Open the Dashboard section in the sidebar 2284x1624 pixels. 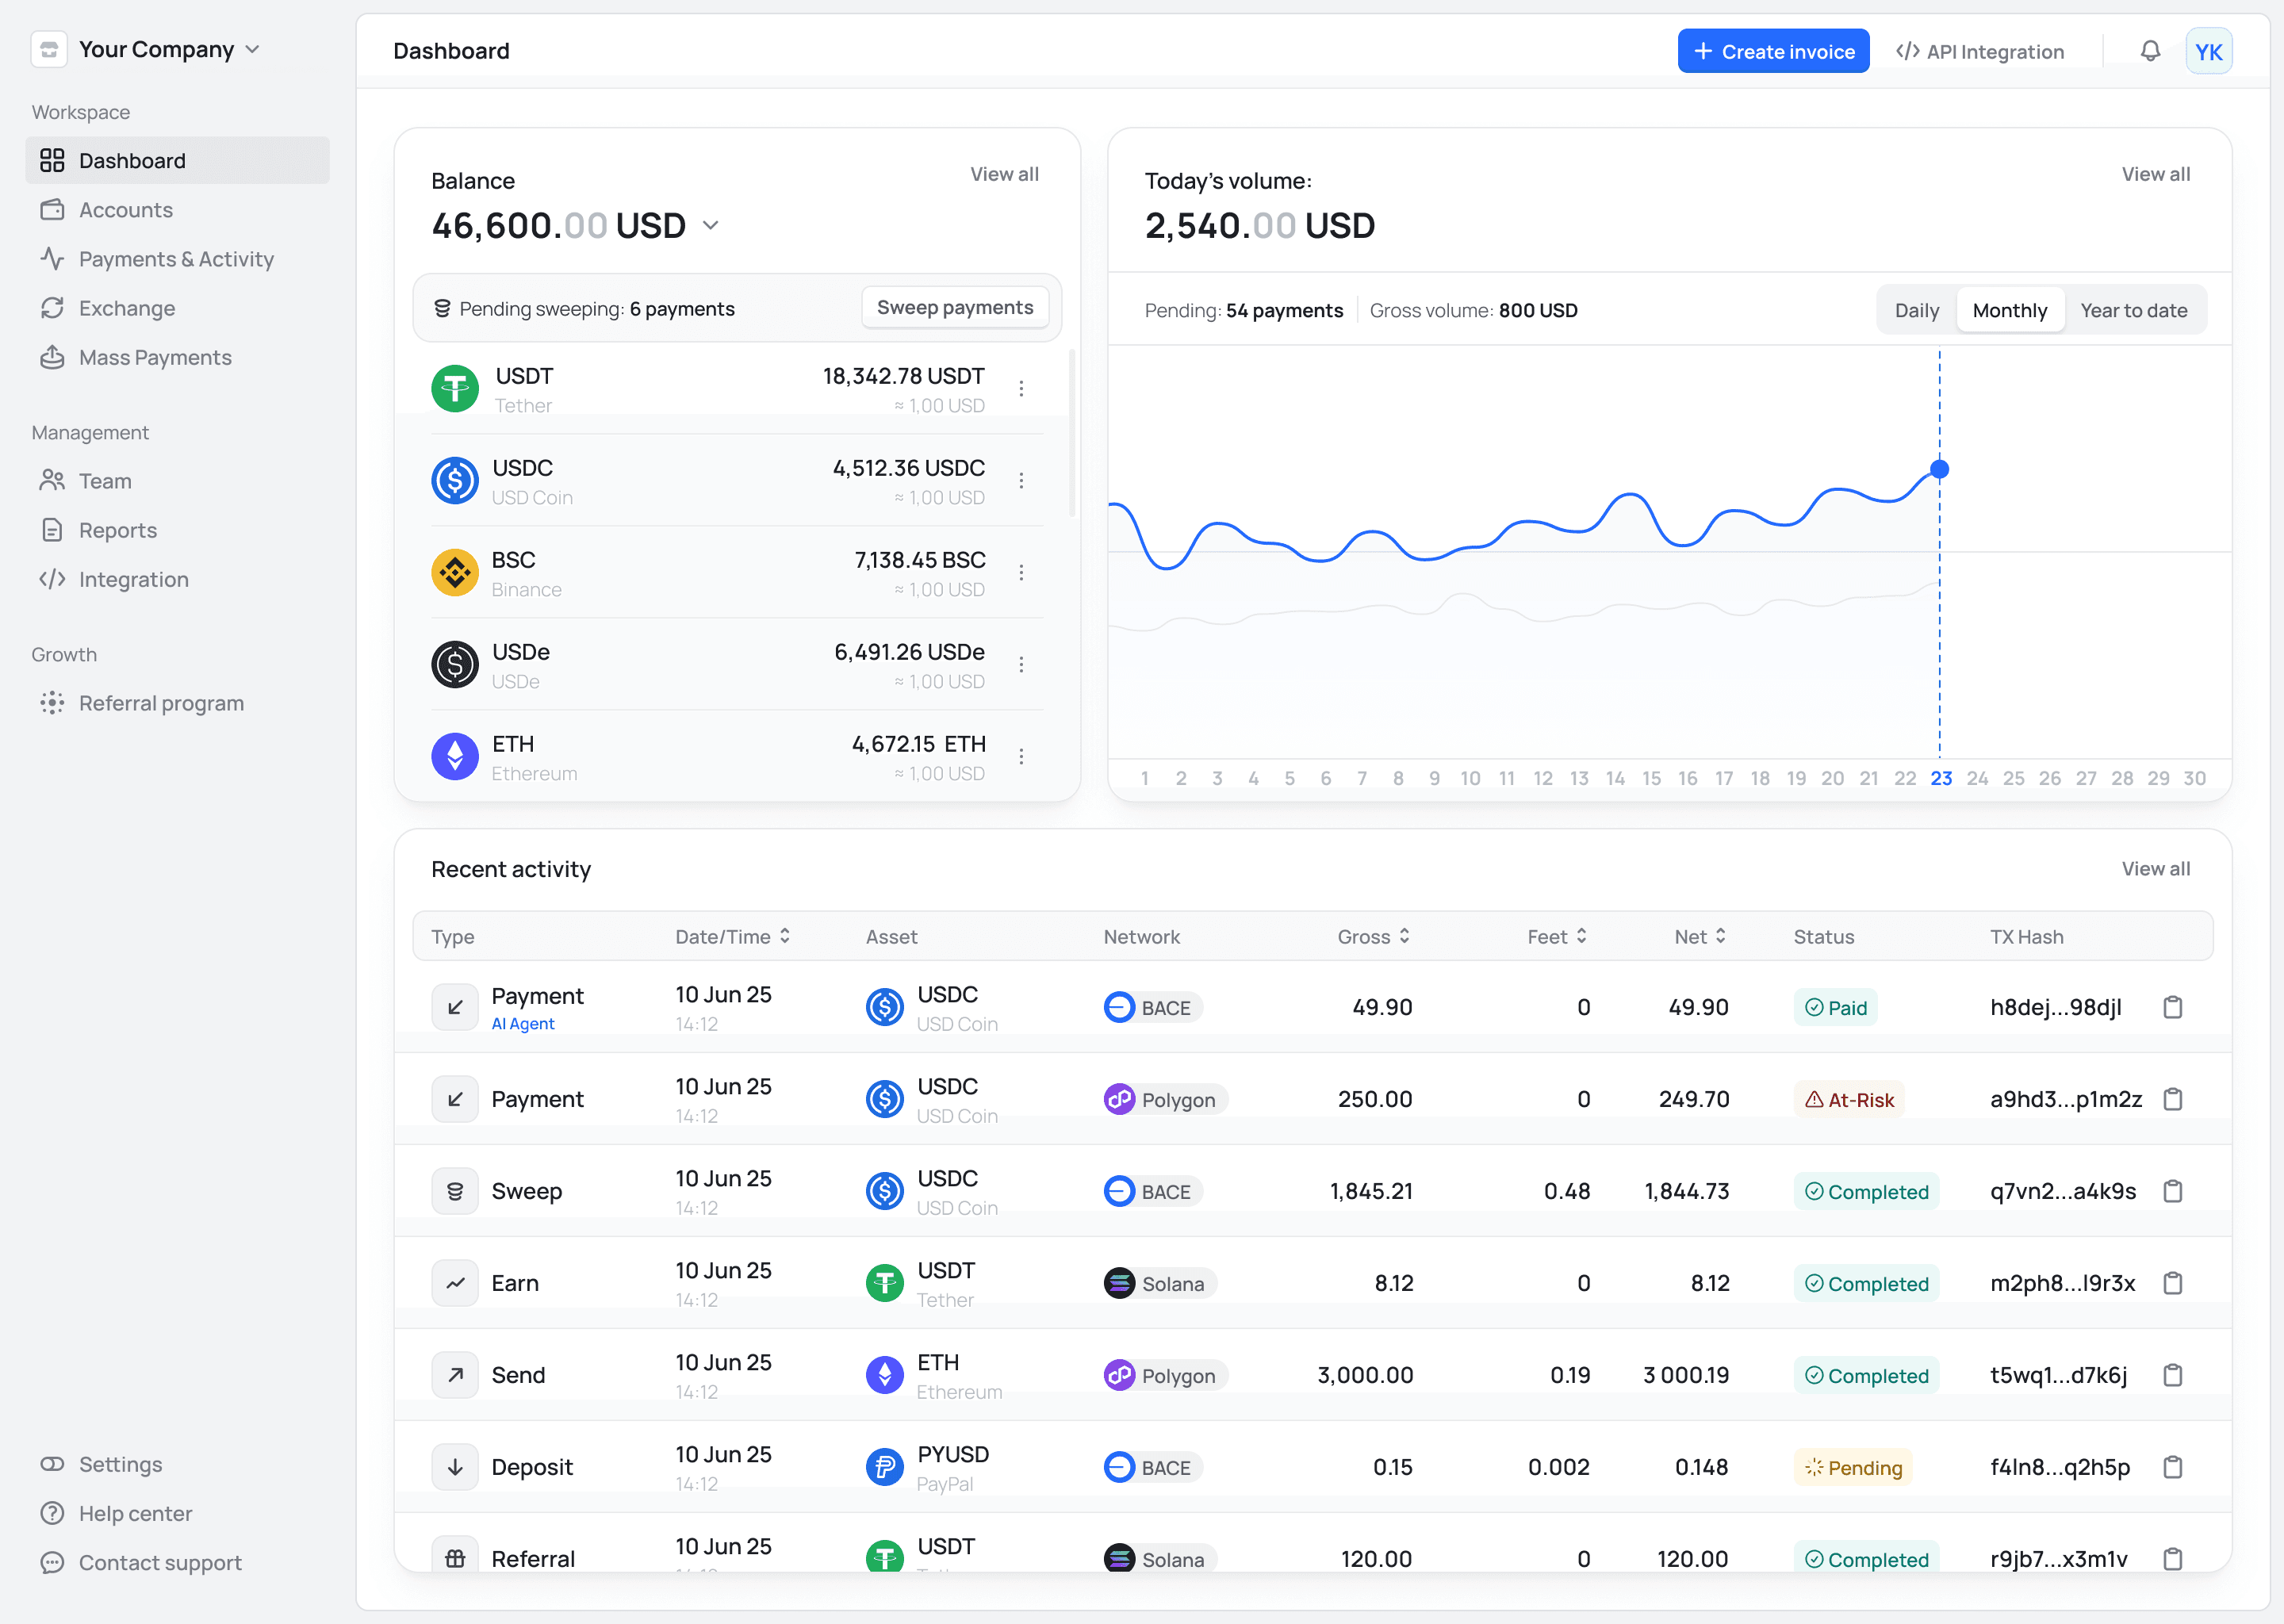pyautogui.click(x=131, y=160)
